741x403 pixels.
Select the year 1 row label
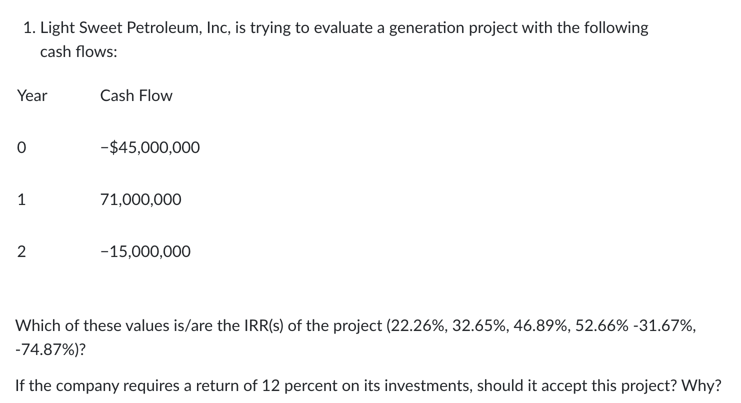tap(21, 200)
